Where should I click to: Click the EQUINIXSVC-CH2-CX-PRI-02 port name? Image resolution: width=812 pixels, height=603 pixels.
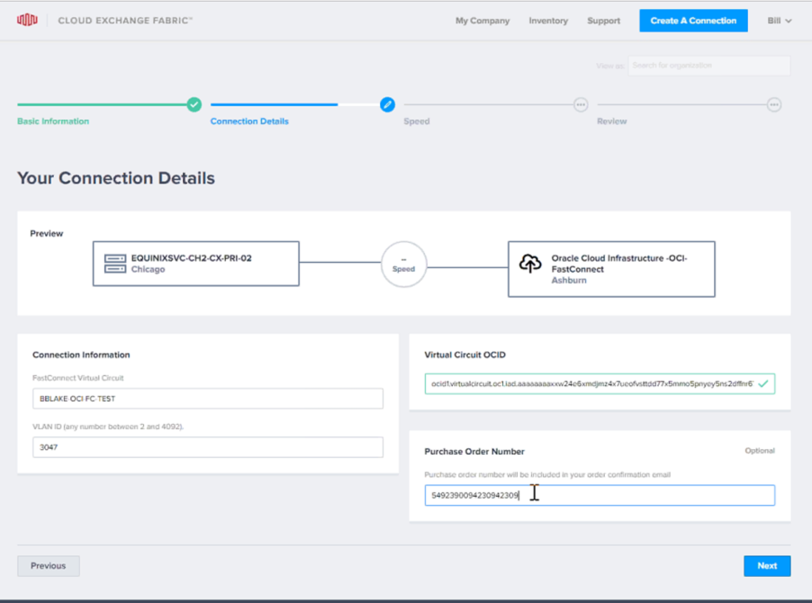click(x=191, y=257)
